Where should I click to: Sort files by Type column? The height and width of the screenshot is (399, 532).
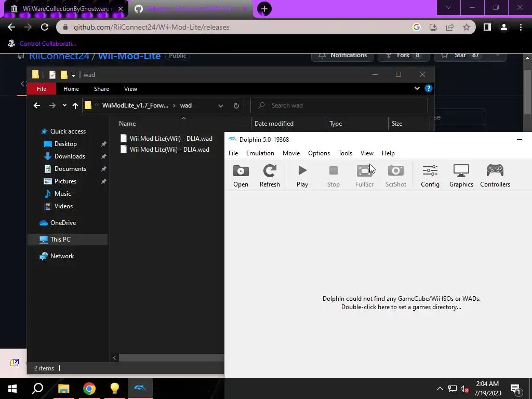click(x=336, y=124)
